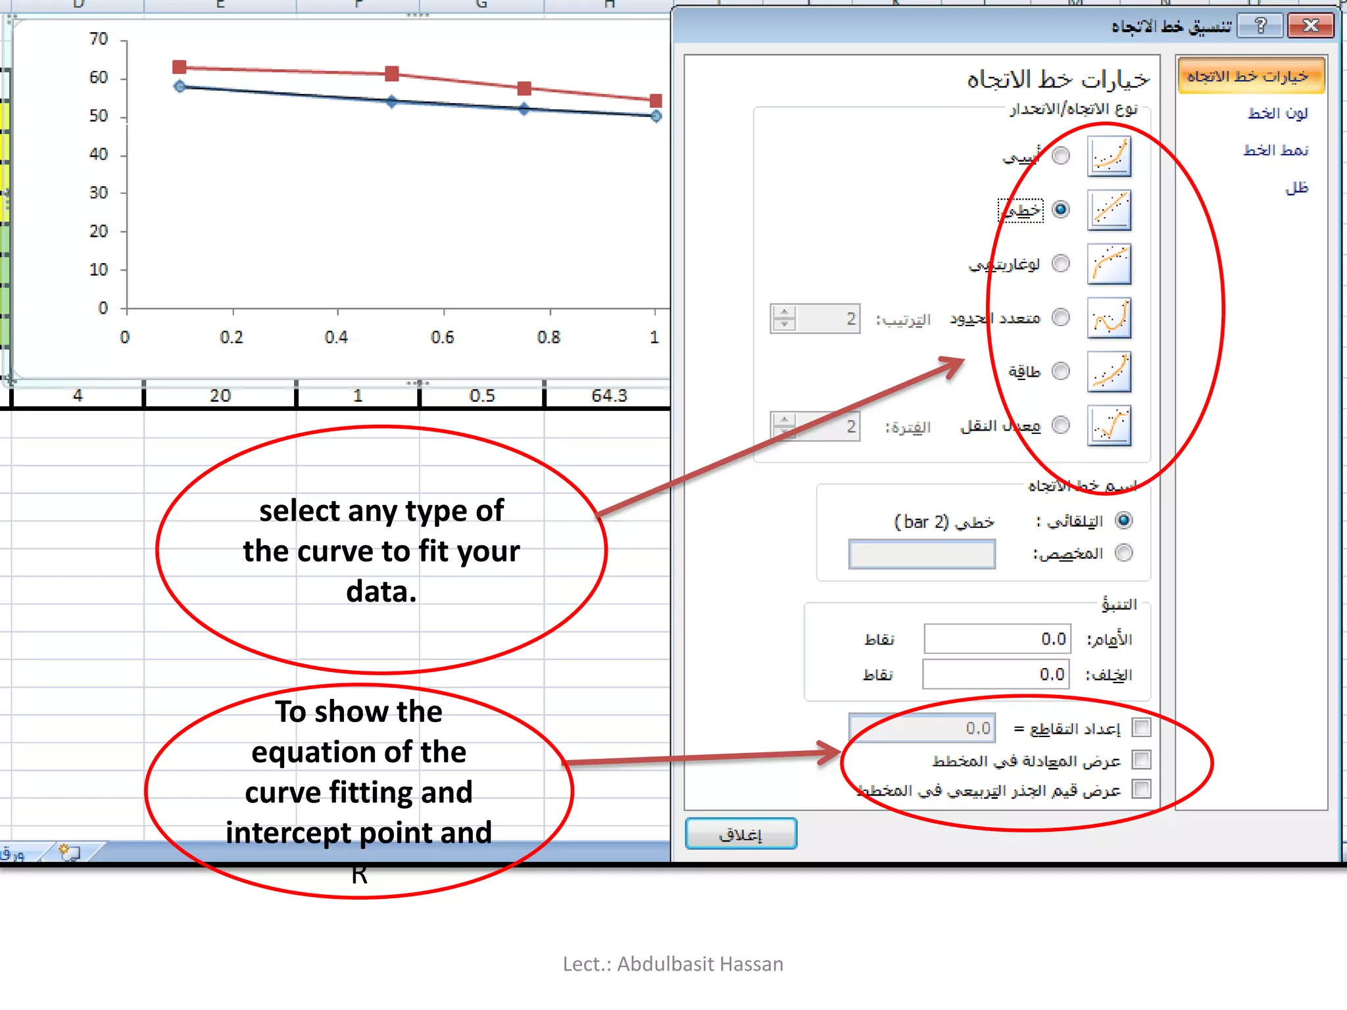The width and height of the screenshot is (1347, 1010).
Task: Choose the Automatic (التلقائي) trendline name option
Action: [1124, 521]
